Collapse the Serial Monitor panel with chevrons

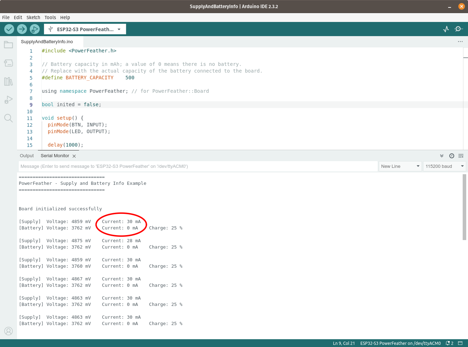441,156
